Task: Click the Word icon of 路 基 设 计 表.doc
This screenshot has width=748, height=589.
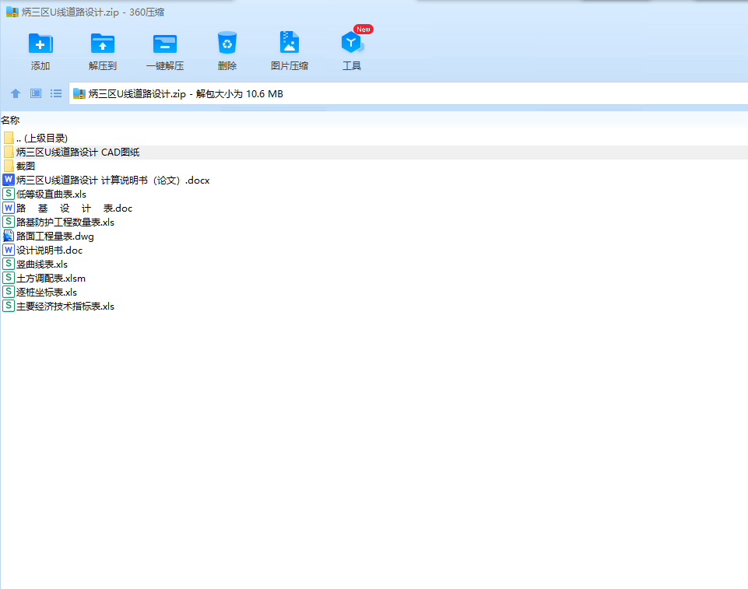Action: click(8, 208)
